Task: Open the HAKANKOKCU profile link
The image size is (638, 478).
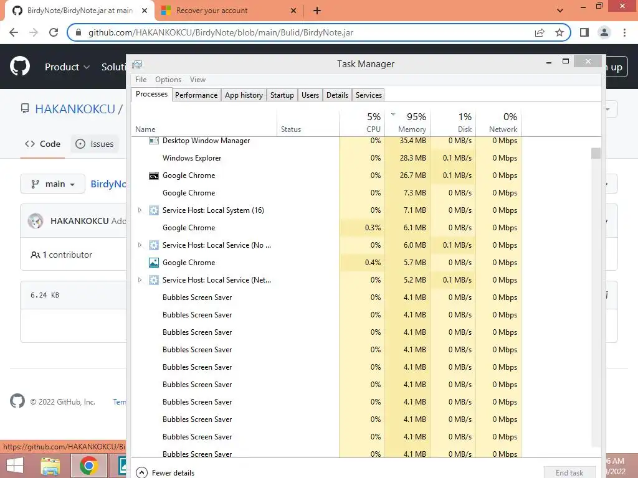Action: (75, 109)
